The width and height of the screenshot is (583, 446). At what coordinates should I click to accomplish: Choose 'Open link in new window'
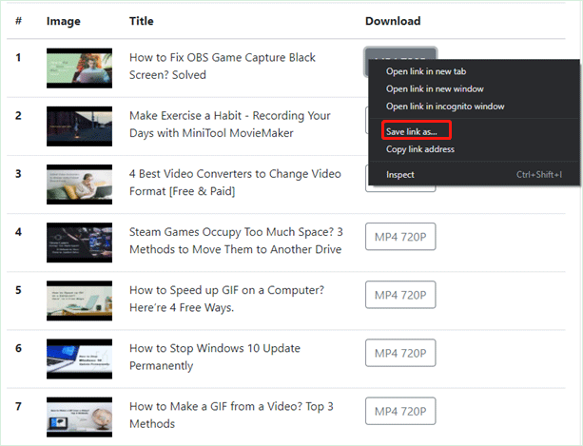coord(435,88)
